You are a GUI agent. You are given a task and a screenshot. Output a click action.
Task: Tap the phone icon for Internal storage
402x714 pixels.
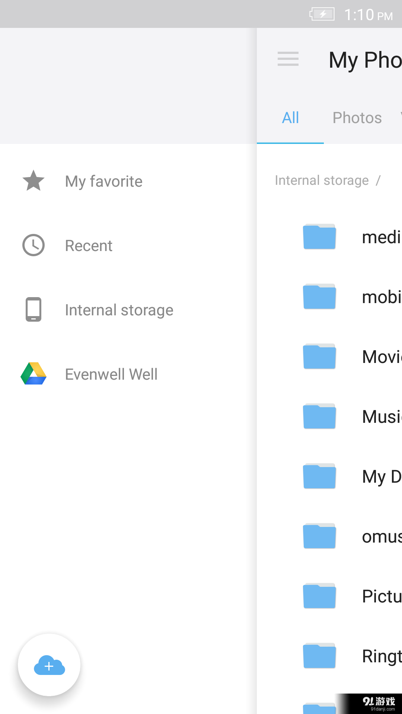(x=33, y=309)
